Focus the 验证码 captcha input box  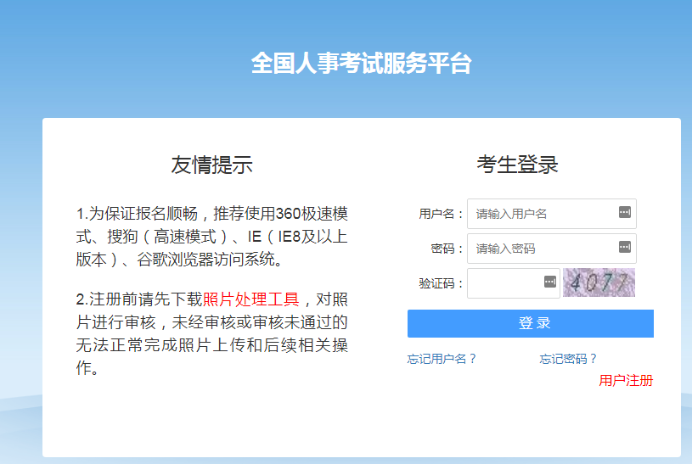pyautogui.click(x=514, y=283)
